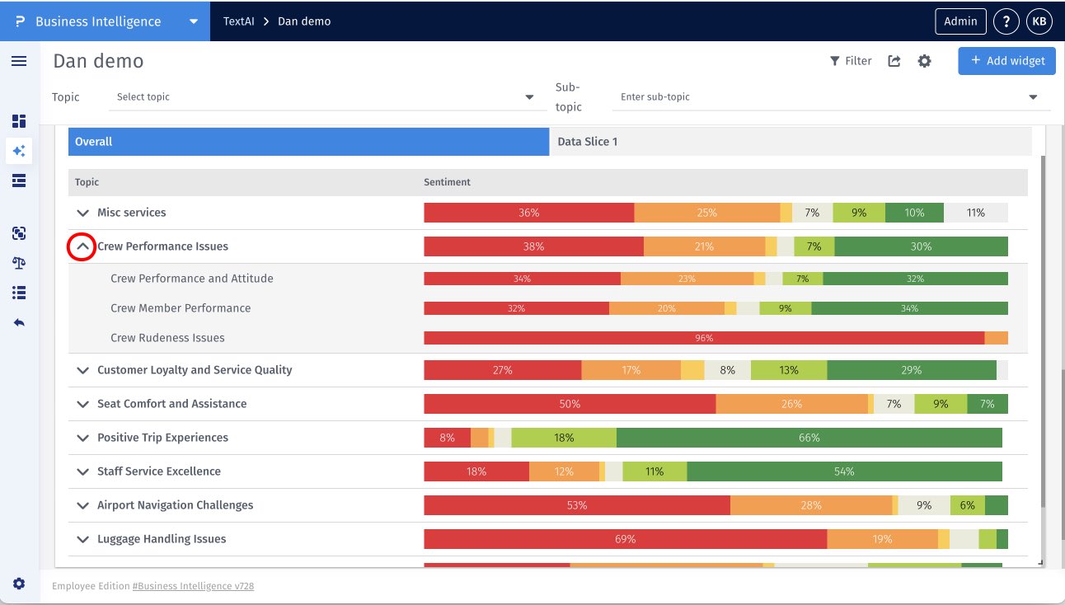Viewport: 1065px width, 605px height.
Task: Click the back arrow icon in sidebar
Action: point(19,322)
